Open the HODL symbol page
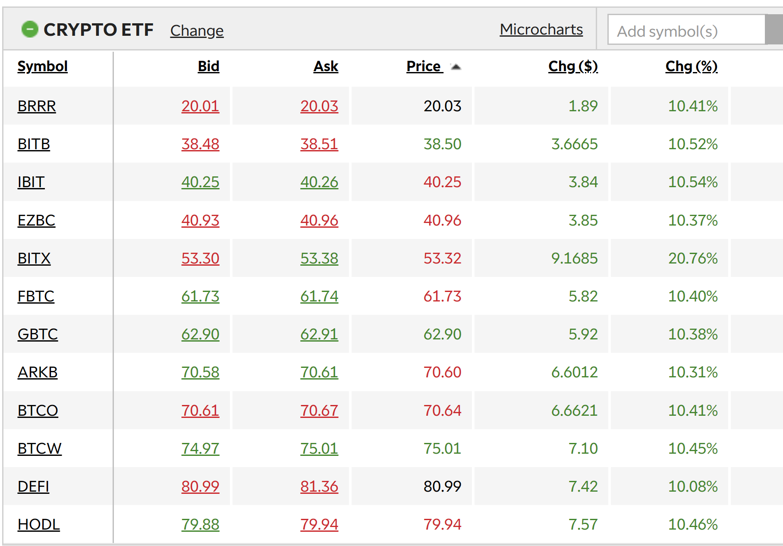Image resolution: width=783 pixels, height=546 pixels. 38,524
